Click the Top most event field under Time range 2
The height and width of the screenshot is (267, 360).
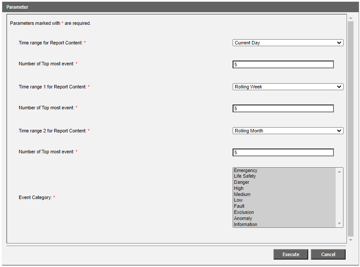pyautogui.click(x=283, y=152)
